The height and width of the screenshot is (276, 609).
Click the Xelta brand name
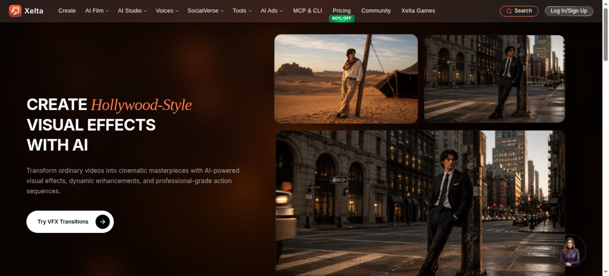click(x=34, y=11)
